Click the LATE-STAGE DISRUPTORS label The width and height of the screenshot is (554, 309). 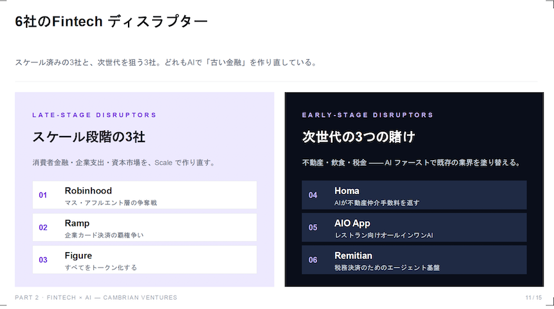(x=95, y=115)
